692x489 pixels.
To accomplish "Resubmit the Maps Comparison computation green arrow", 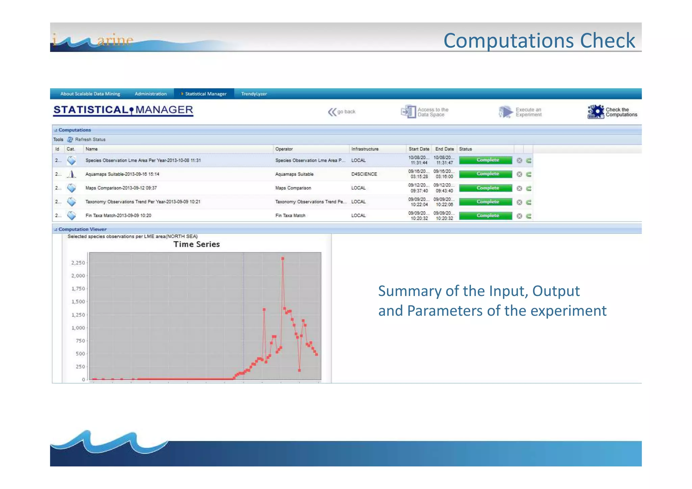I will coord(529,189).
